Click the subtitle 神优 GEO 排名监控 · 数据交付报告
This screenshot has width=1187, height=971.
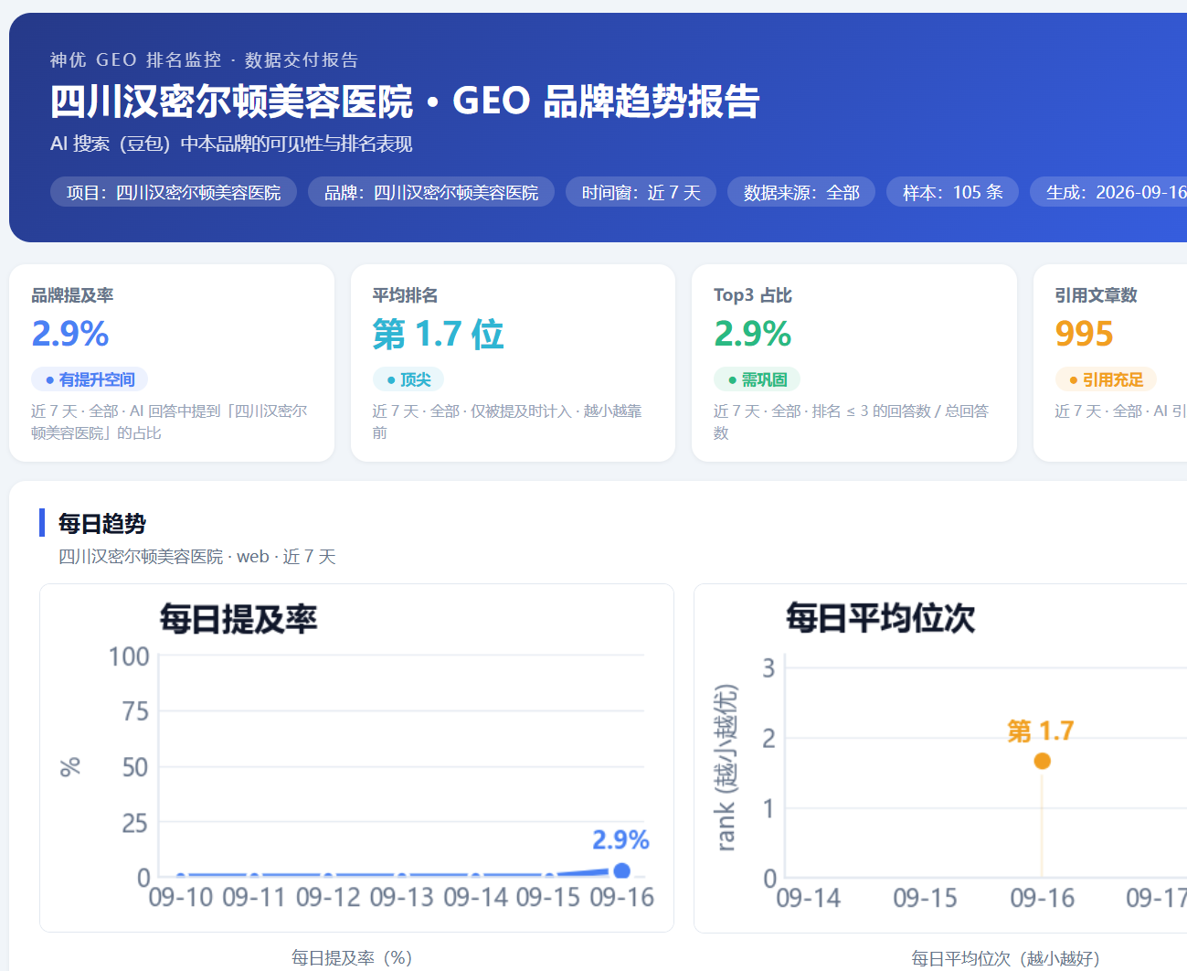pos(204,60)
